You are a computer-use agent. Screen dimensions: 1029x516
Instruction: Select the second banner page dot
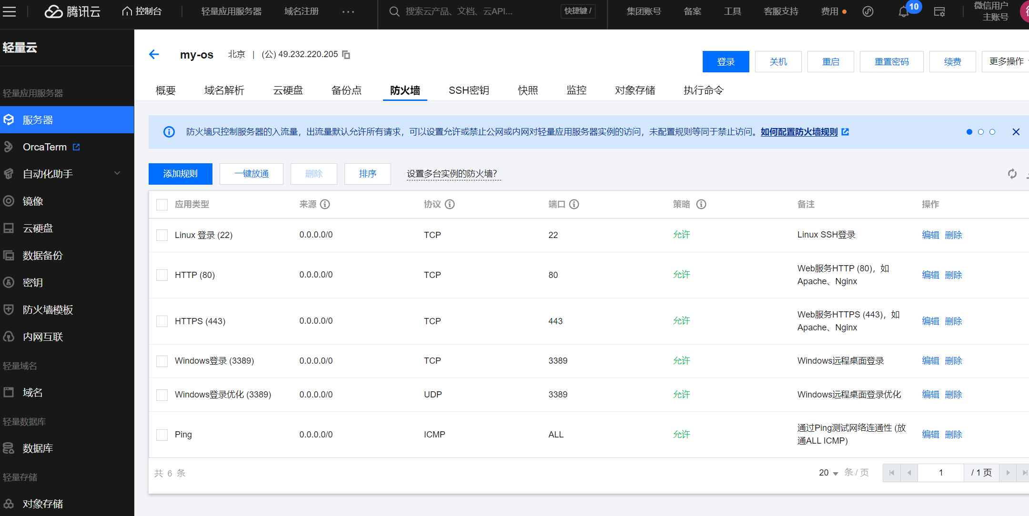[x=981, y=132]
